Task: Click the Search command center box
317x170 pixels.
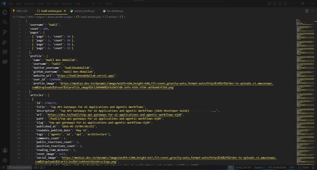Action: pos(164,4)
